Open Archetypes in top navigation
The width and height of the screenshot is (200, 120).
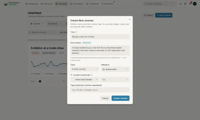76,4
